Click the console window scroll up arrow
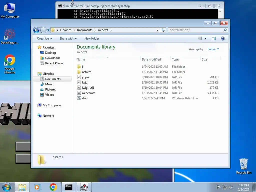 [220, 11]
